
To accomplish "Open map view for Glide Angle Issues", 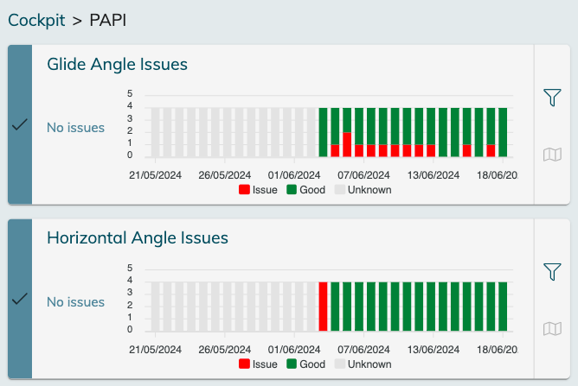I will [x=552, y=155].
